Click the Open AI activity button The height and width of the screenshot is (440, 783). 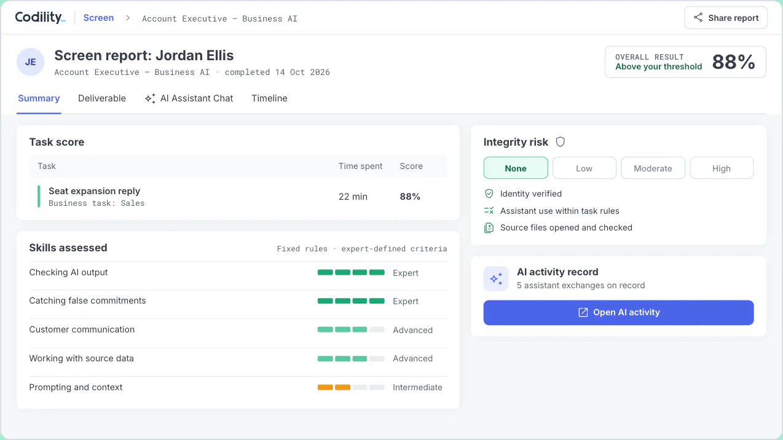point(618,312)
